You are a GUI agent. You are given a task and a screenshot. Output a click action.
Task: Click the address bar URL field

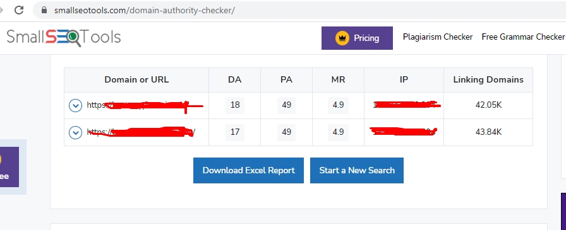tap(299, 10)
